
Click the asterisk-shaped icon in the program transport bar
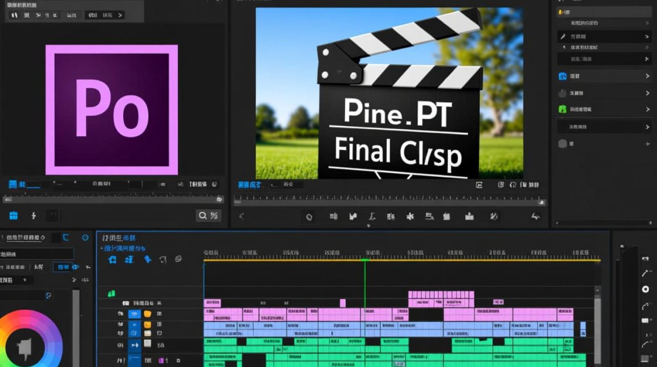click(411, 216)
